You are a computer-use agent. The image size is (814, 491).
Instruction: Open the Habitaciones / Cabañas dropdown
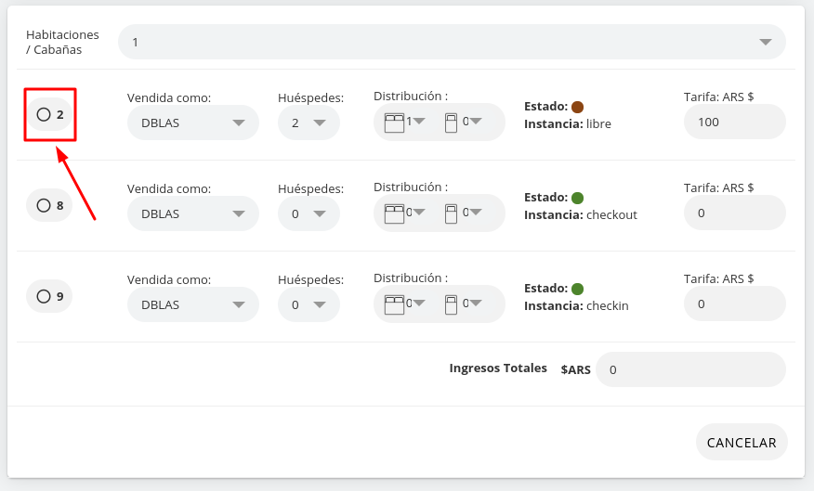(452, 42)
